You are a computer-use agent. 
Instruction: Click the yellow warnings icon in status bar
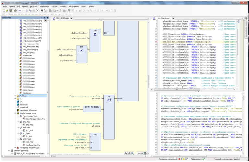184,159
